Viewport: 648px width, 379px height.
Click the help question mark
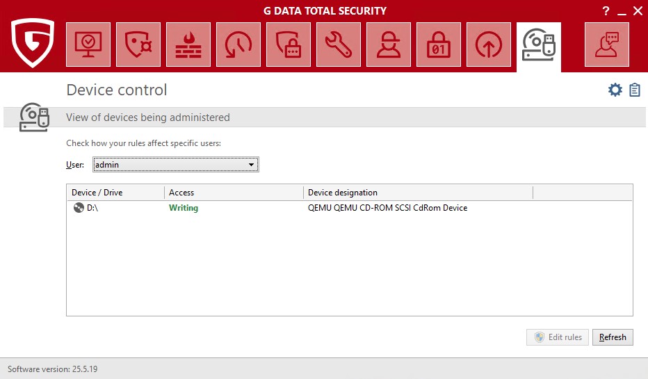(x=606, y=11)
